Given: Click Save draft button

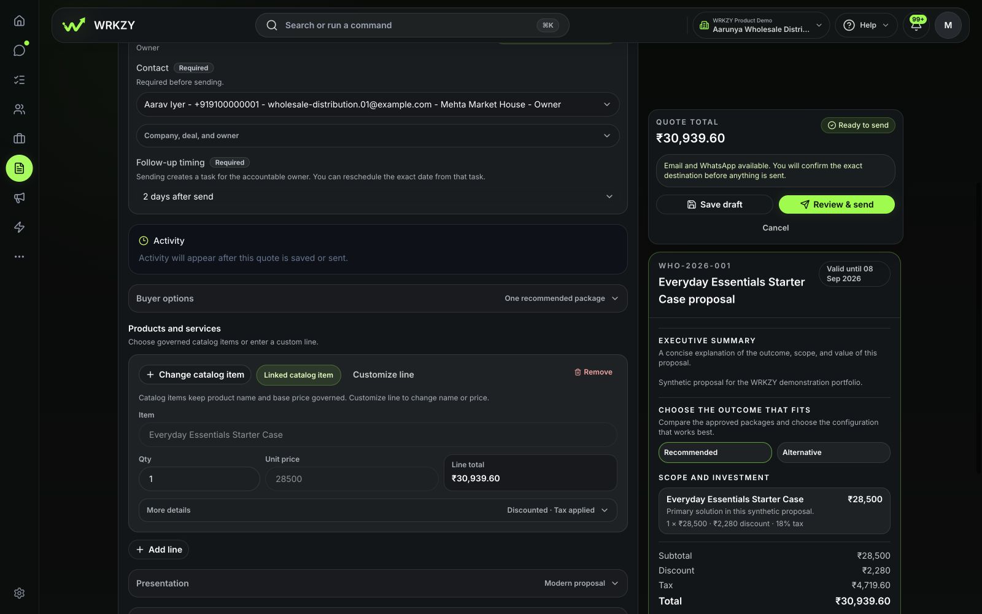Looking at the screenshot, I should (714, 204).
